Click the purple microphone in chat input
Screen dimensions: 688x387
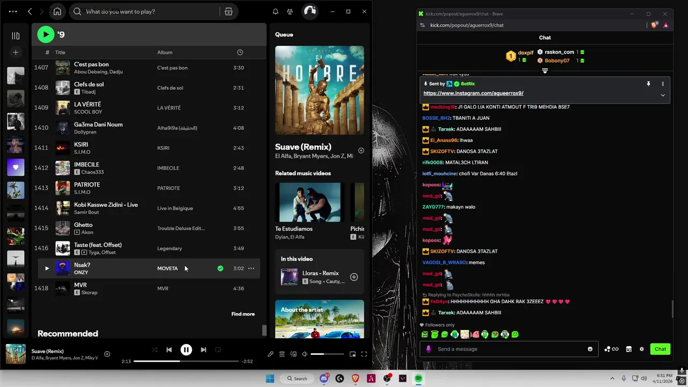(x=428, y=349)
